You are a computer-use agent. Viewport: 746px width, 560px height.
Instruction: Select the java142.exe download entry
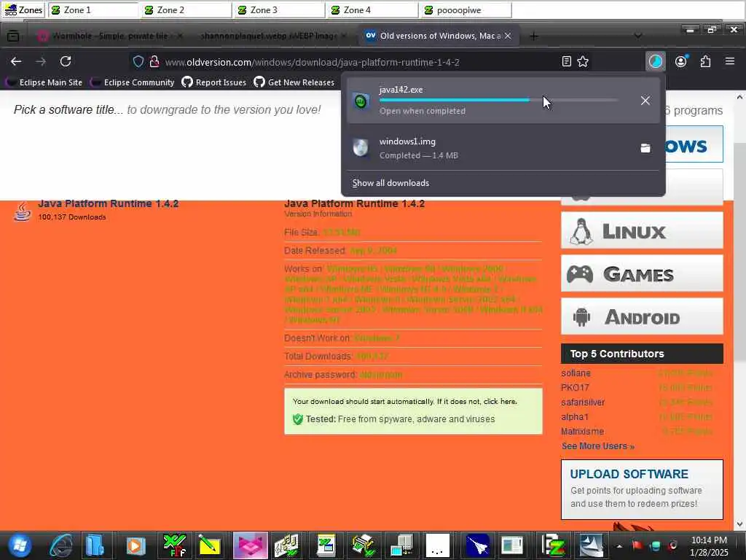point(503,101)
